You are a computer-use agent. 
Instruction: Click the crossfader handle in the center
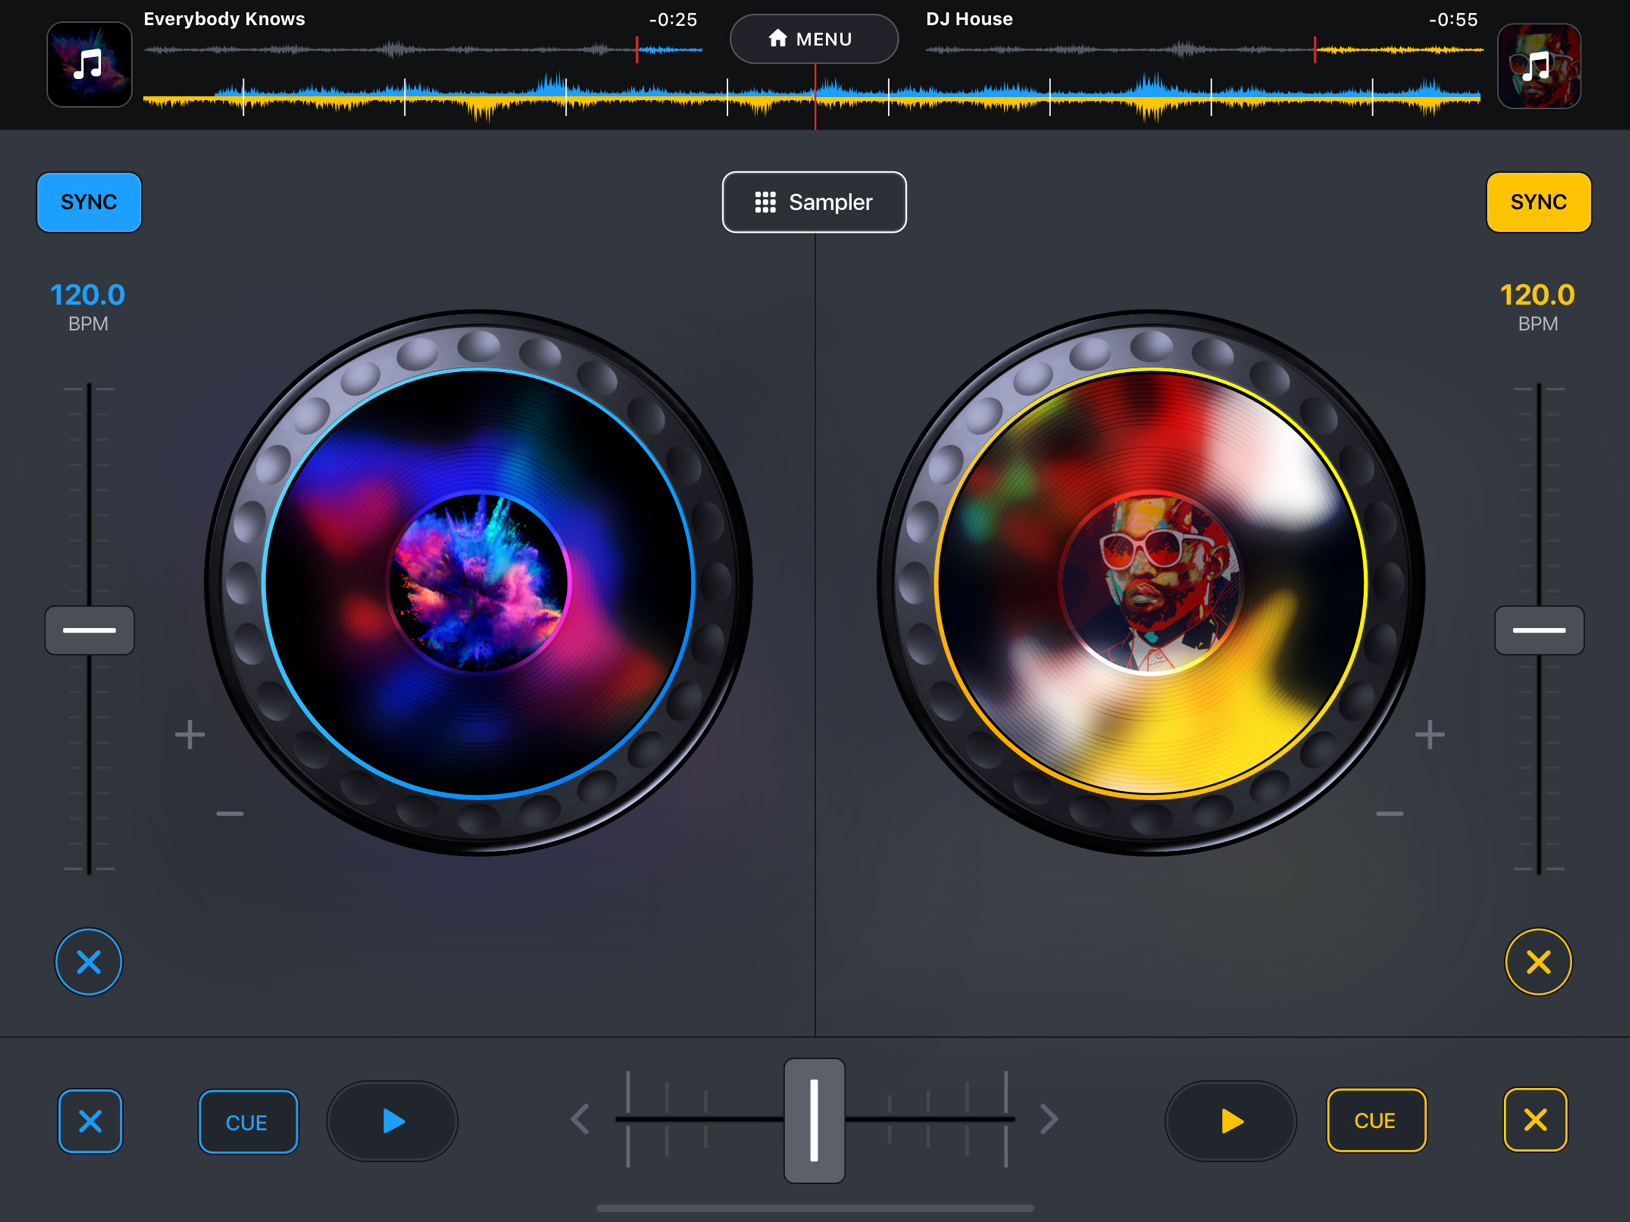tap(814, 1121)
